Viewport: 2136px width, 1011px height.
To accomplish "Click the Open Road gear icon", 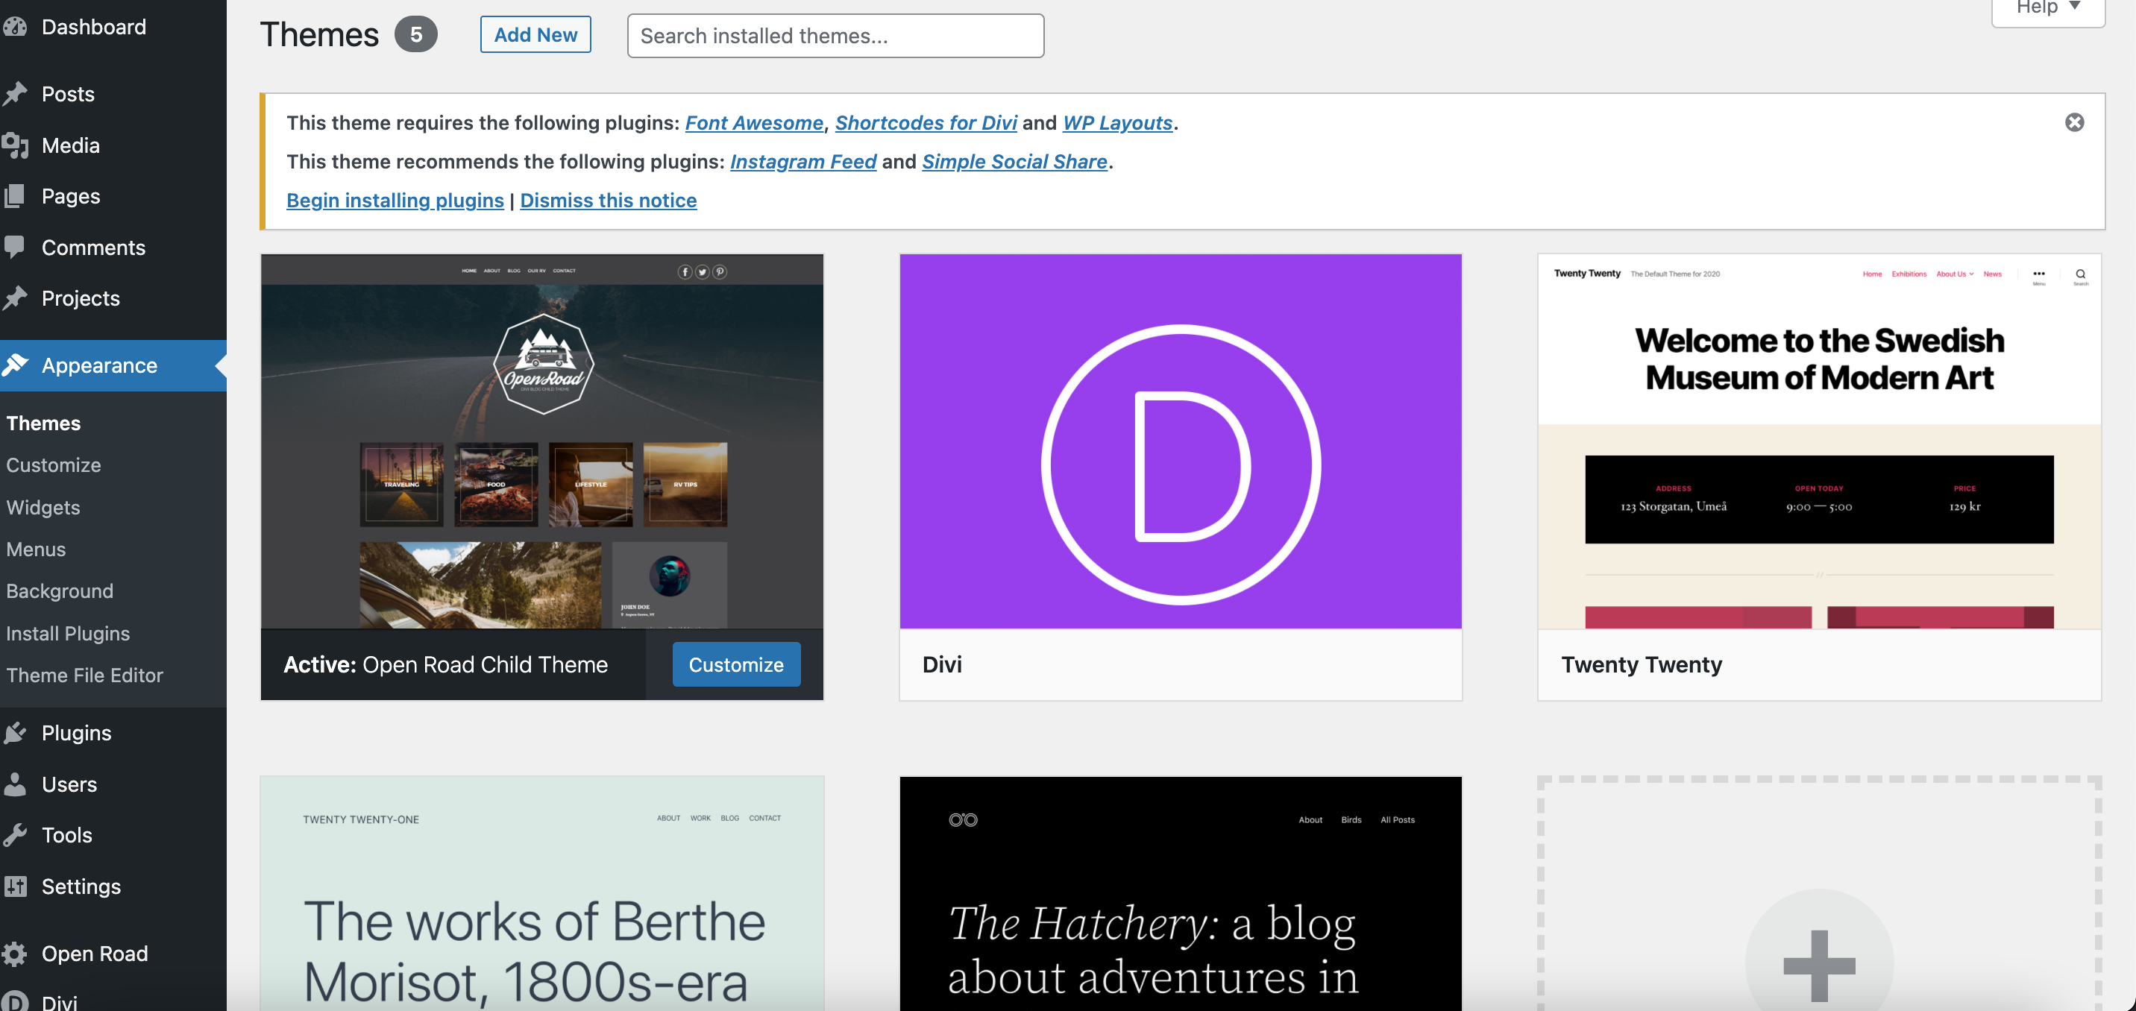I will (x=15, y=954).
